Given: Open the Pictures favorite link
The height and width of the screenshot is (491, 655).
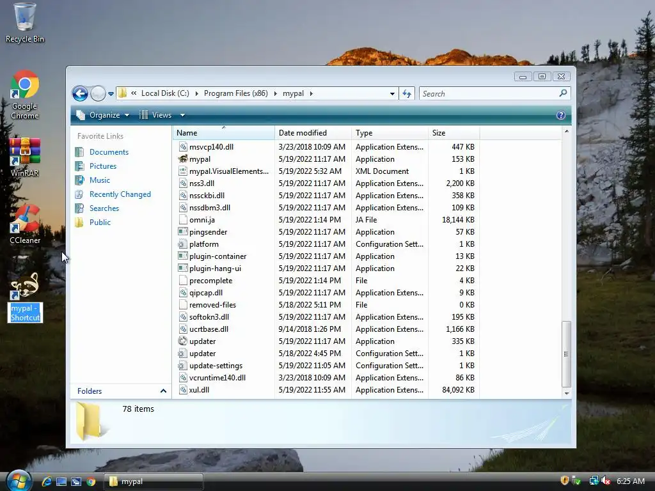Looking at the screenshot, I should coord(103,166).
